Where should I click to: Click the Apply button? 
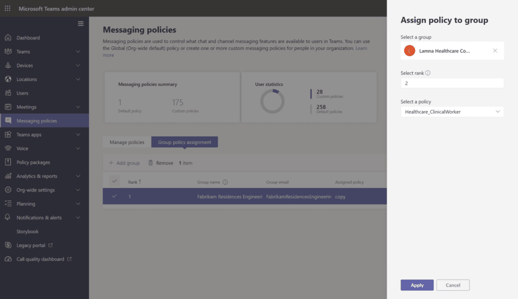[417, 285]
